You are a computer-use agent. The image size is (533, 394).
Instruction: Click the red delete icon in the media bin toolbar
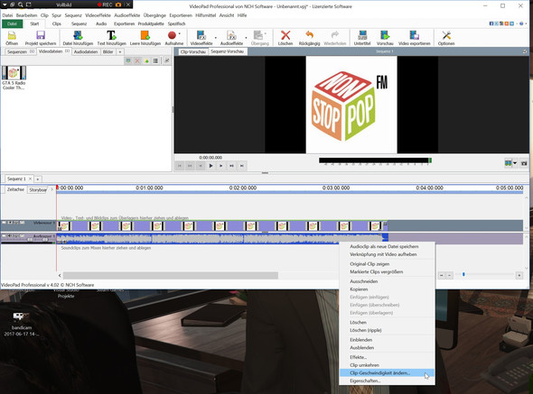(137, 60)
